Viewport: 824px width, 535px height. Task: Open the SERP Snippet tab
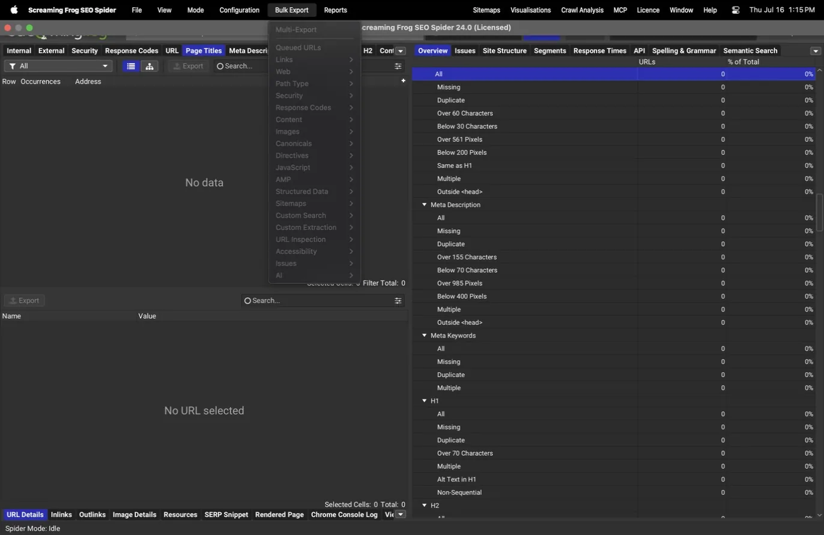click(x=226, y=515)
